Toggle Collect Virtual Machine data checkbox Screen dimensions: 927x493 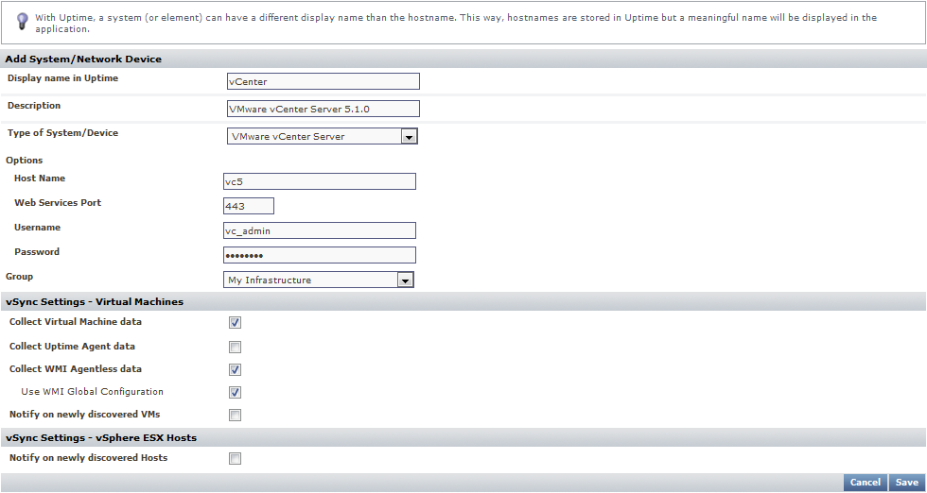(235, 323)
